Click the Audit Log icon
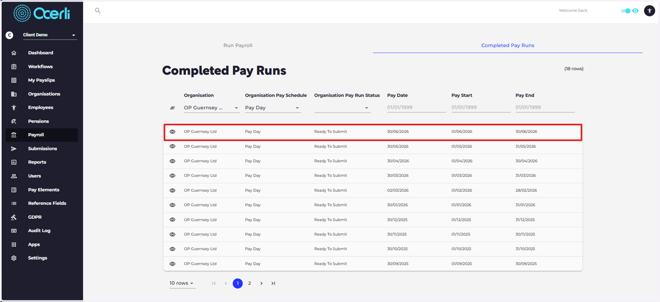Viewport: 660px width, 302px height. [x=14, y=231]
